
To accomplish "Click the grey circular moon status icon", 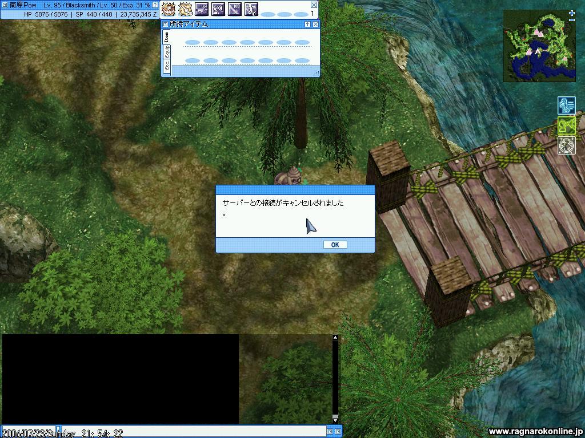I will click(x=566, y=145).
